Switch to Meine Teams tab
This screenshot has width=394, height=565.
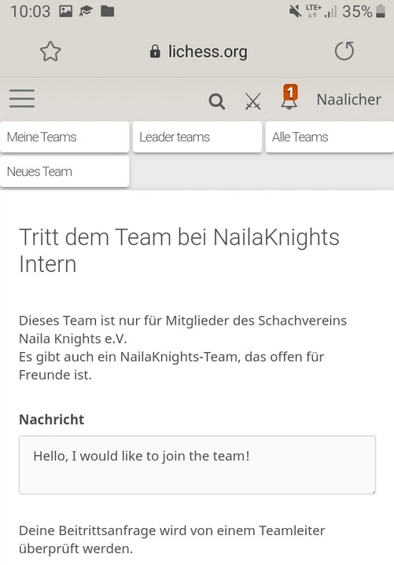pyautogui.click(x=65, y=137)
